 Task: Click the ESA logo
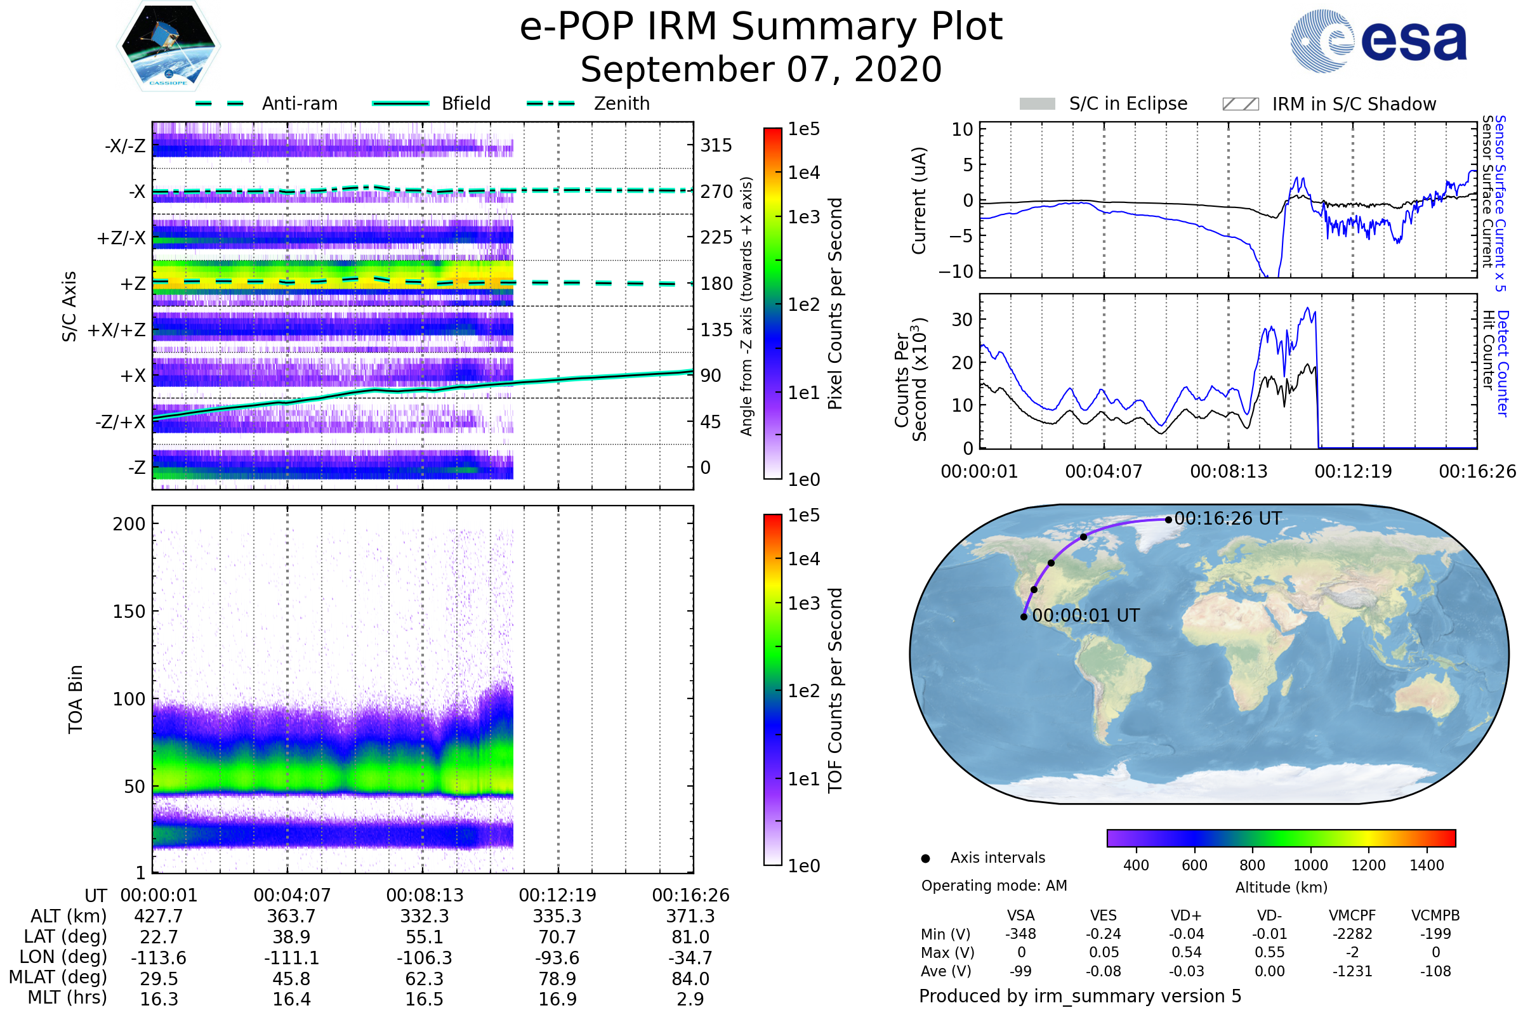(1378, 41)
